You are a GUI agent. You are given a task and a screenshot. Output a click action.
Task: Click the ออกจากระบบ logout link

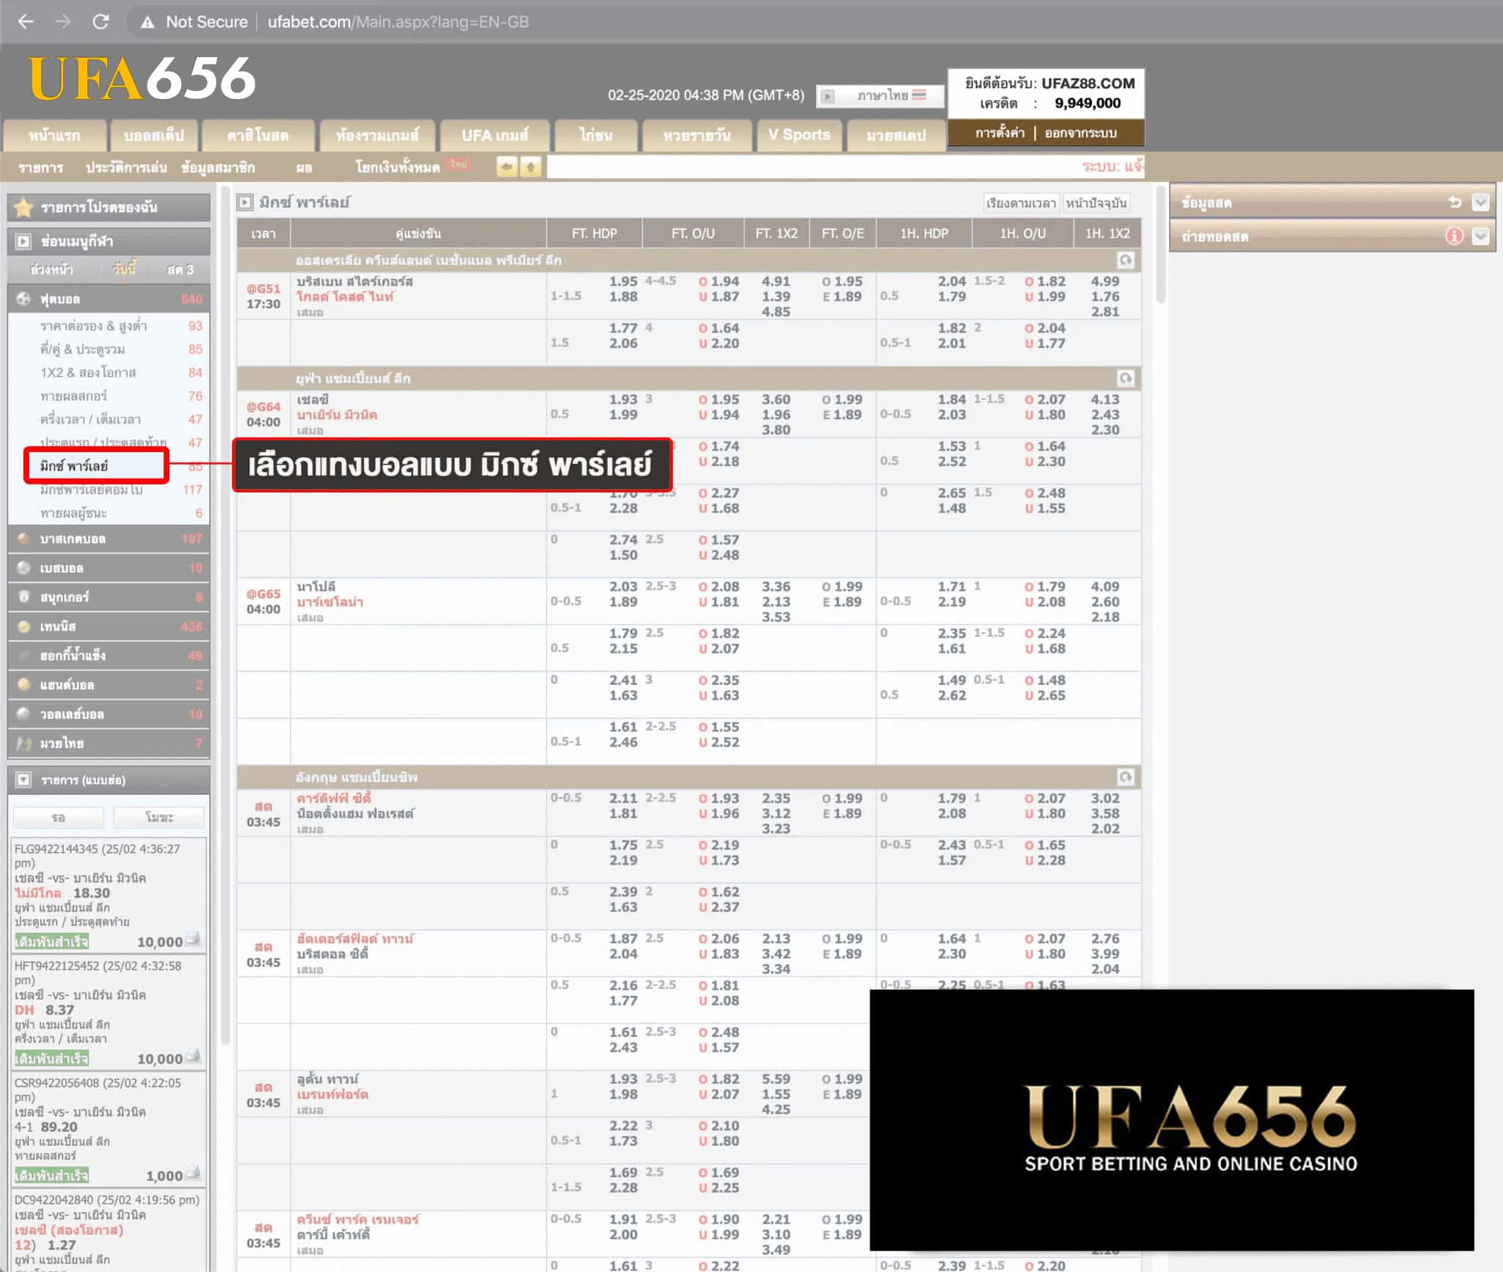tap(1080, 134)
